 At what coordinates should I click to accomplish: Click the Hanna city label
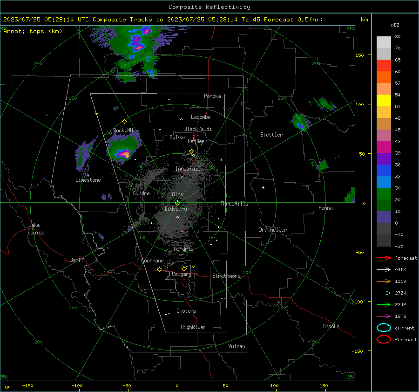tap(325, 208)
